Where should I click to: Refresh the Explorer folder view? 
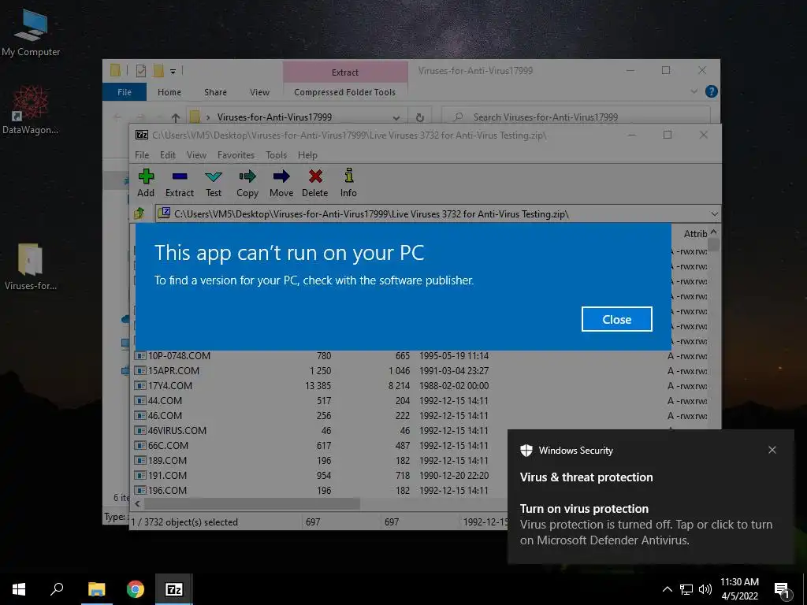(419, 117)
